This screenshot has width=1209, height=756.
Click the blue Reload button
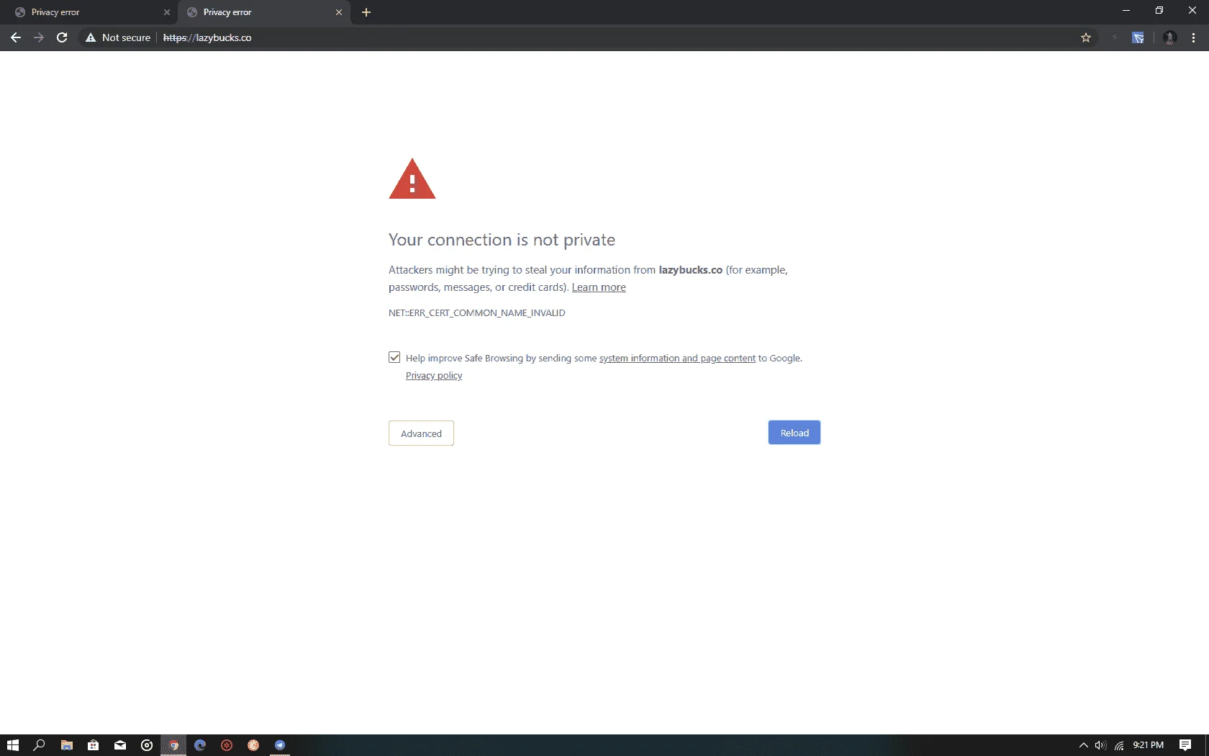pyautogui.click(x=794, y=433)
